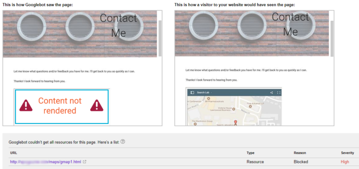Click the fullscreen icon in map header
This screenshot has height=169, width=359.
(x=279, y=93)
